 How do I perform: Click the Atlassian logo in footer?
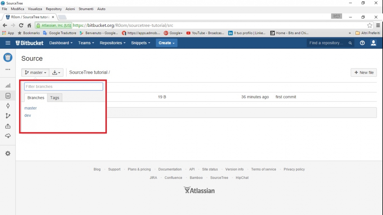point(199,190)
